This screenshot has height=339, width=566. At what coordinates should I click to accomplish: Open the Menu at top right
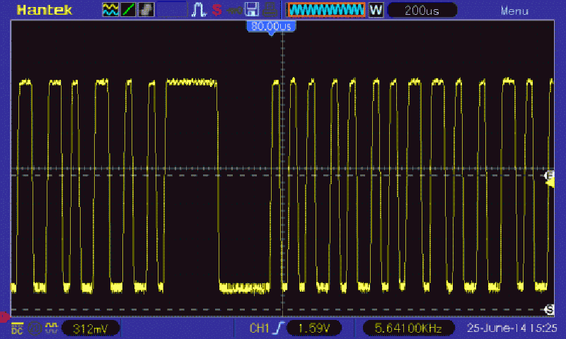pyautogui.click(x=514, y=11)
